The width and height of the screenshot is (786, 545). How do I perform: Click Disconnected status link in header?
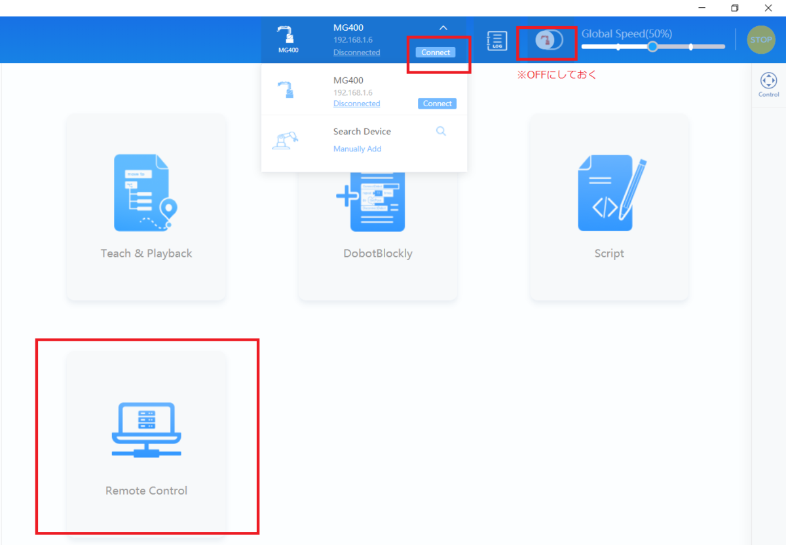pyautogui.click(x=356, y=52)
